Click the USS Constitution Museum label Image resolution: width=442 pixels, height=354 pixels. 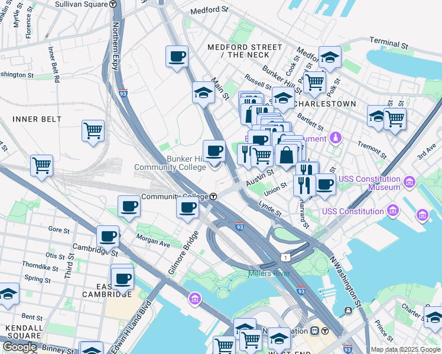click(x=369, y=183)
